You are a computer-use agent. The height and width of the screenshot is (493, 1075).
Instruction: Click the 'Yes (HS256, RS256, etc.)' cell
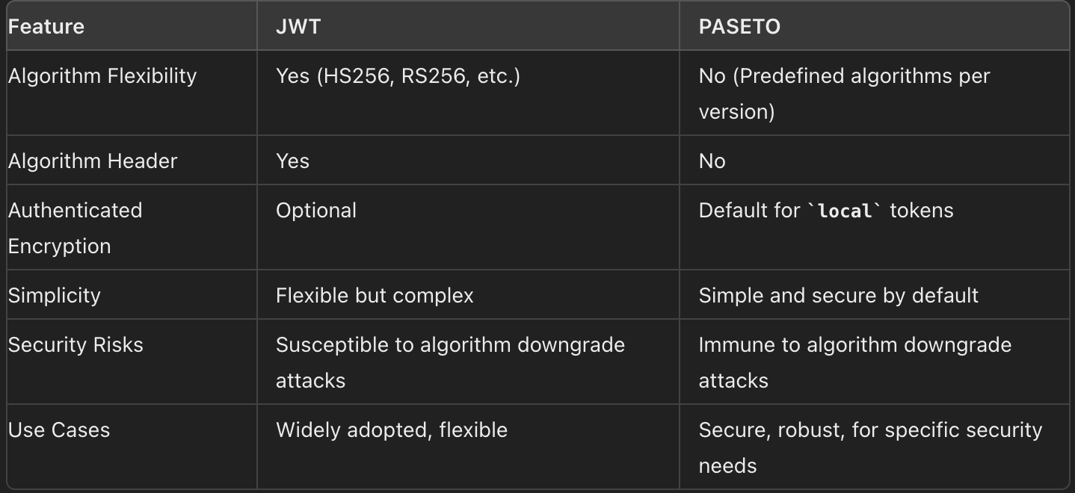pos(398,76)
